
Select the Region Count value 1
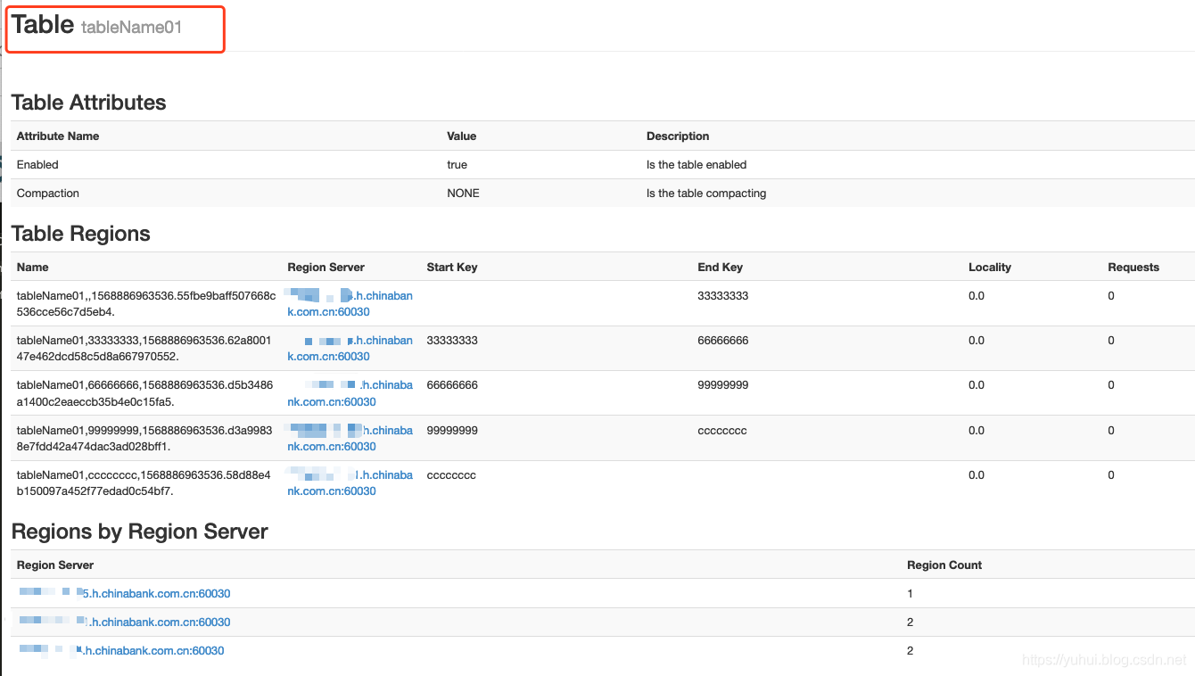click(x=911, y=594)
